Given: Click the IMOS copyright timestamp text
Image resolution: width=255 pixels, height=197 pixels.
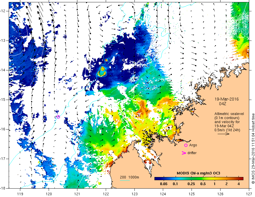Looking at the screenshot, I should (253, 149).
